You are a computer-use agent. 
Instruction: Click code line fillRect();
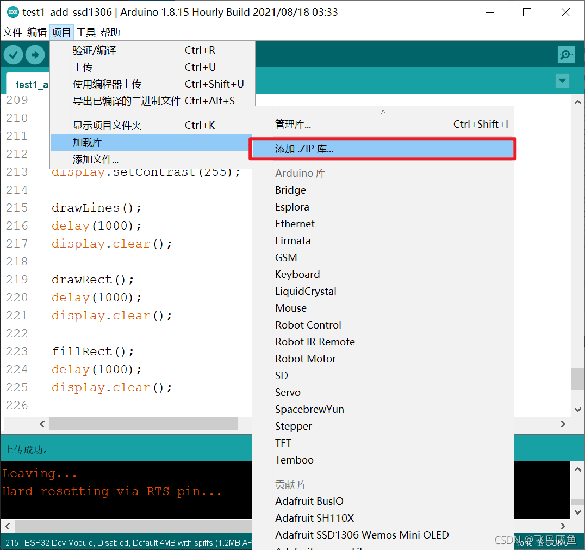[x=92, y=351]
